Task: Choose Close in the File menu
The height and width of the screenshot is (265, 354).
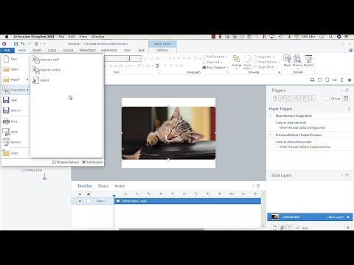Action: click(x=15, y=153)
